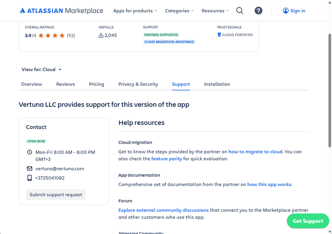Open the Privacy & Security tab
This screenshot has width=332, height=234.
(x=138, y=84)
